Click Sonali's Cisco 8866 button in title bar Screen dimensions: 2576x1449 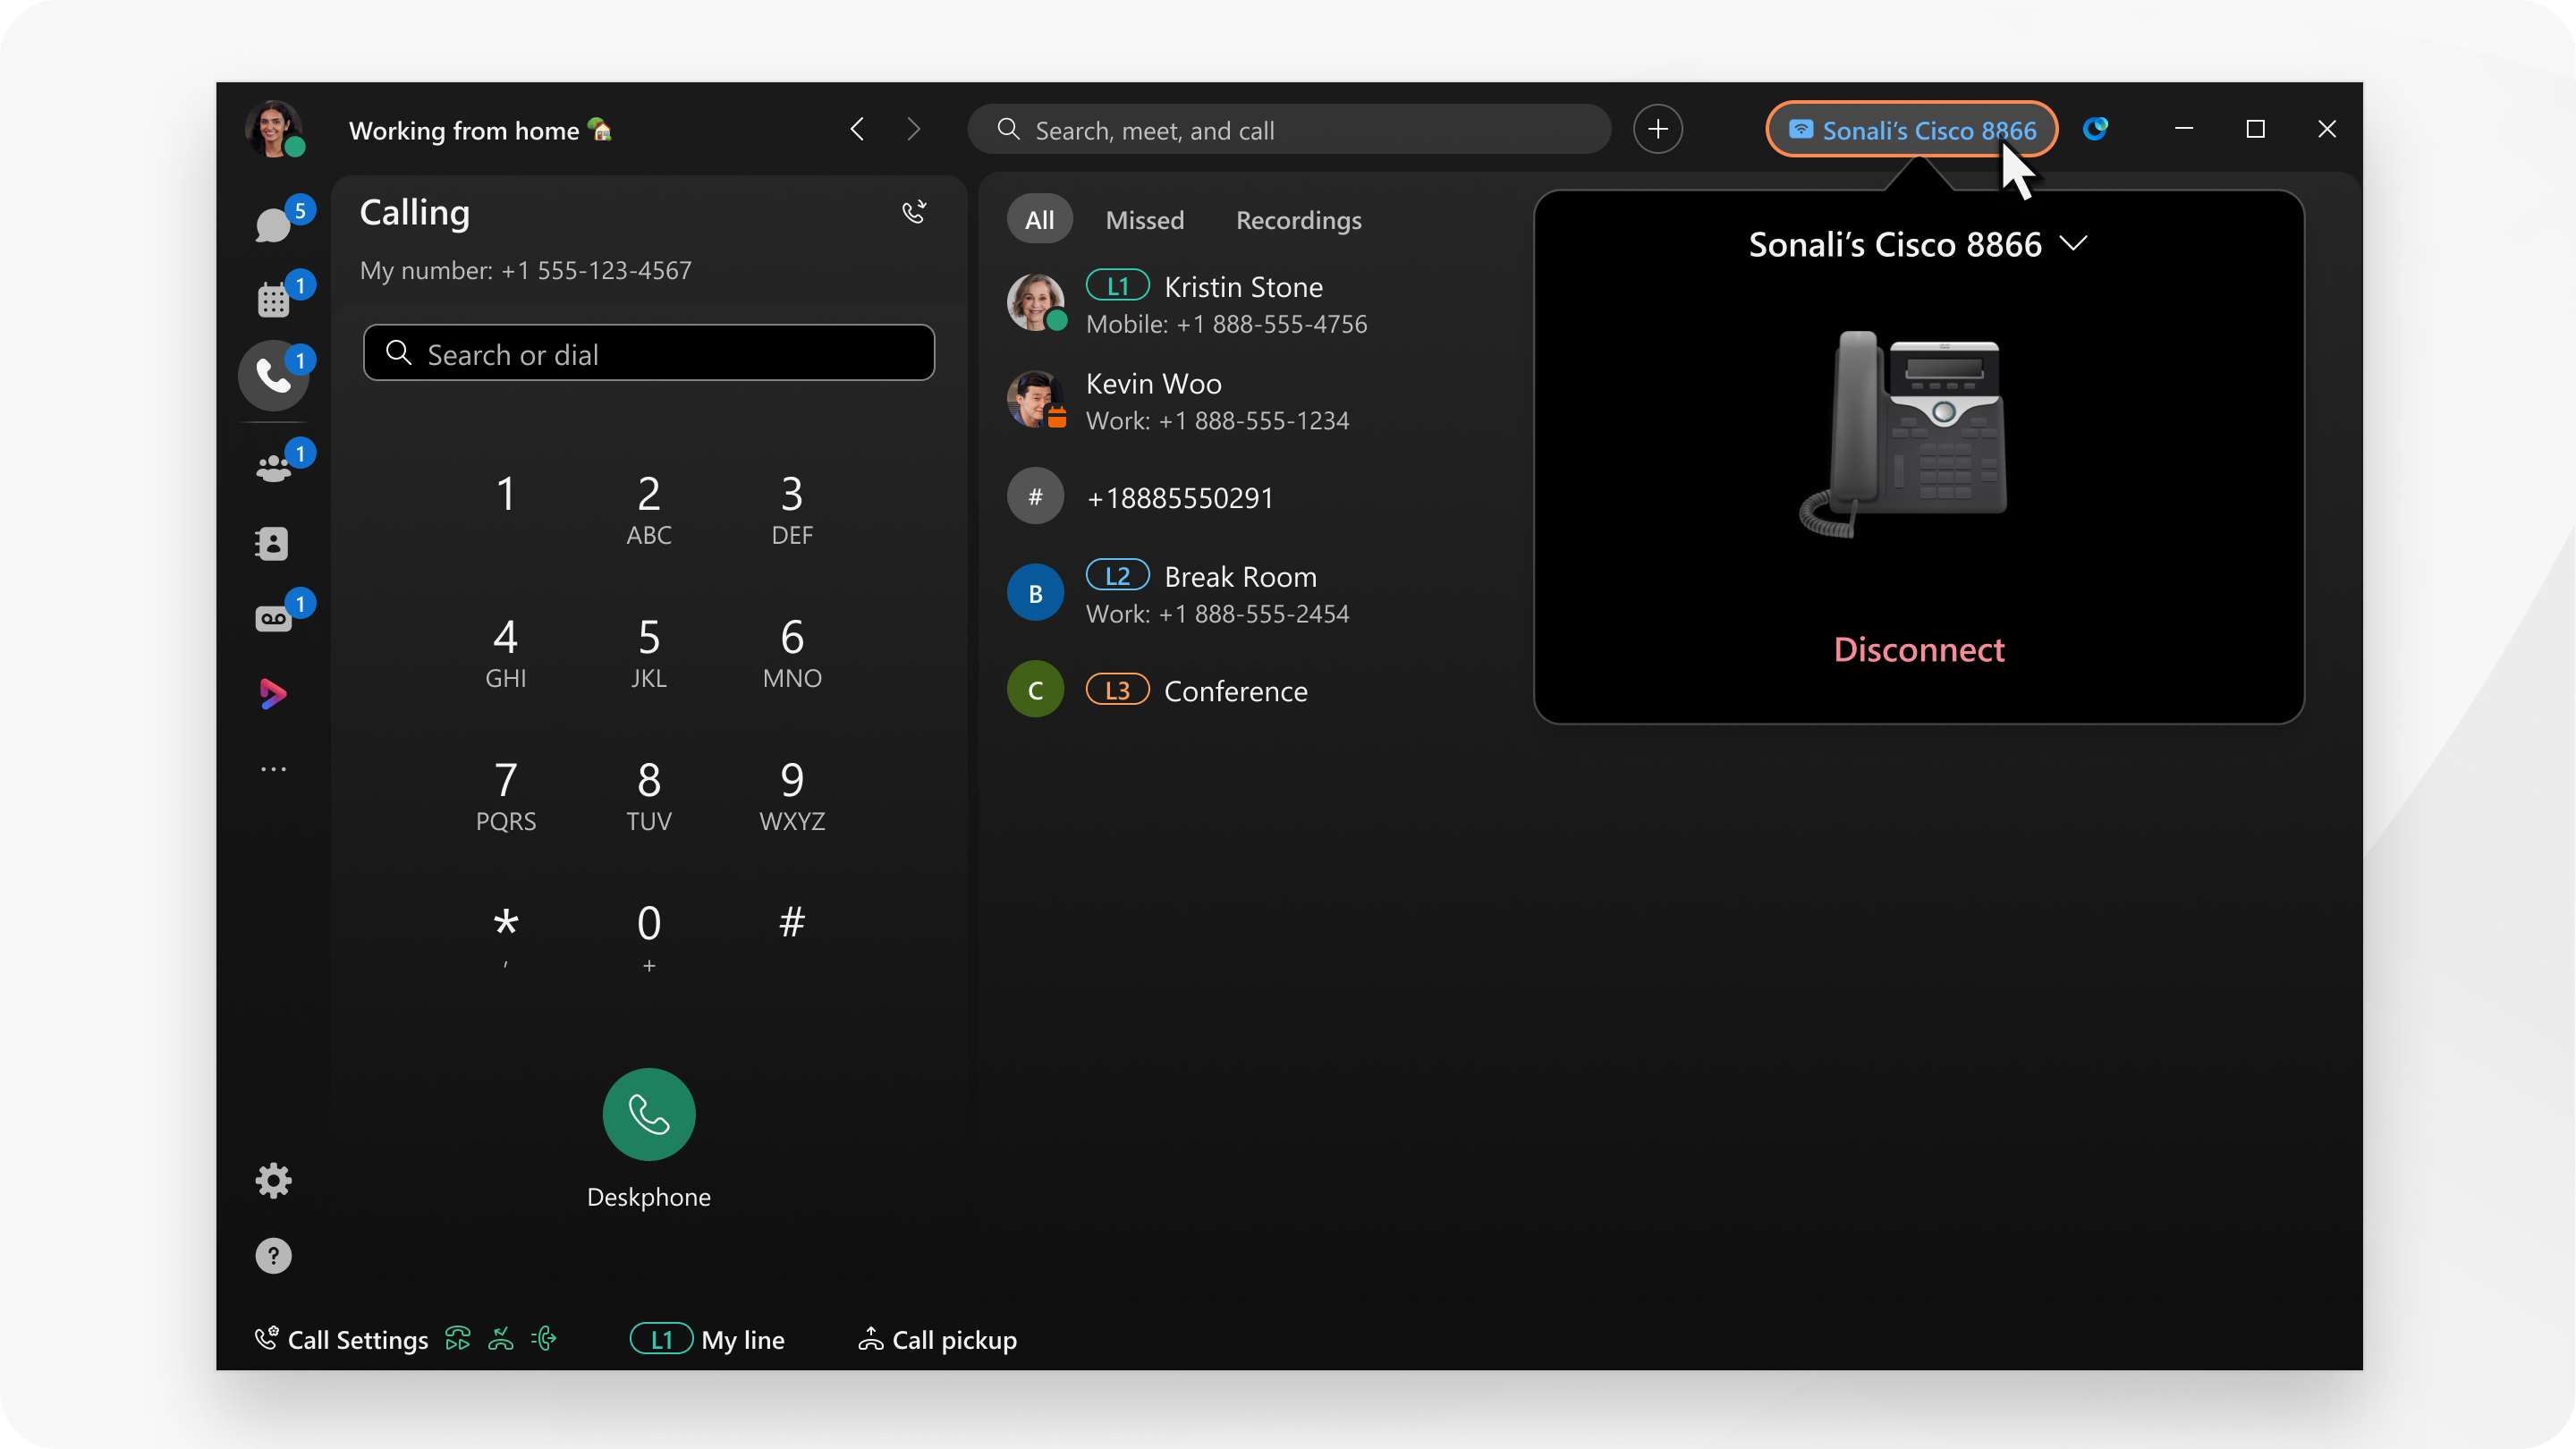click(1911, 129)
